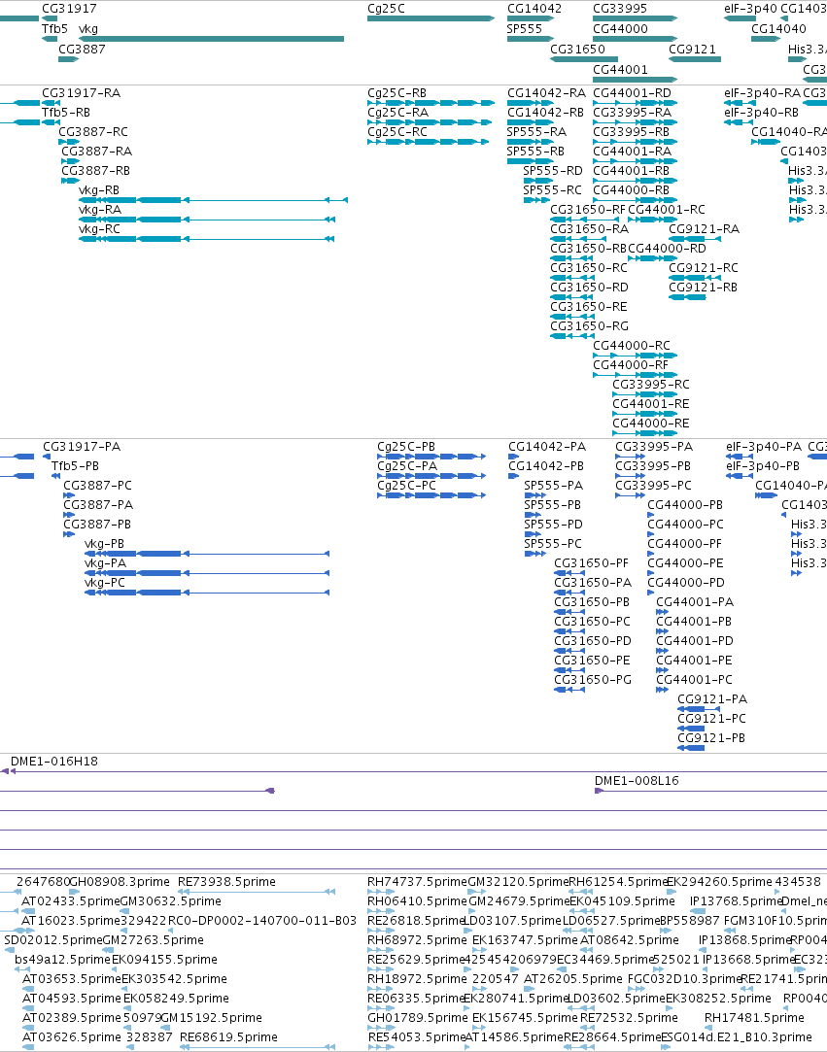Select protein vkg-PB
Viewport: 827px width, 1052px height.
click(x=104, y=544)
